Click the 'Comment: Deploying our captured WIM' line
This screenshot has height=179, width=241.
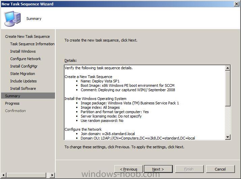pyautogui.click(x=128, y=90)
